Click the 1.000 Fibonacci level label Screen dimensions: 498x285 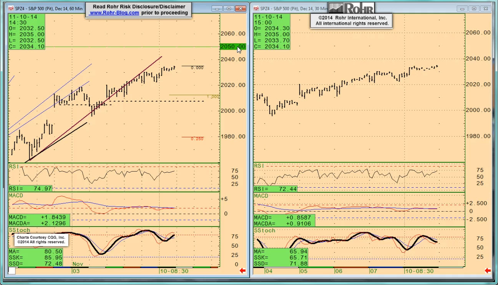tap(212, 97)
